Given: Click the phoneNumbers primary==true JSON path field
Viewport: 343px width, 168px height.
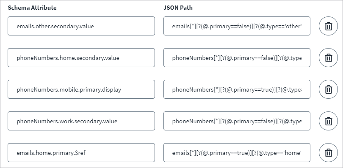Looking at the screenshot, I should tap(237, 89).
